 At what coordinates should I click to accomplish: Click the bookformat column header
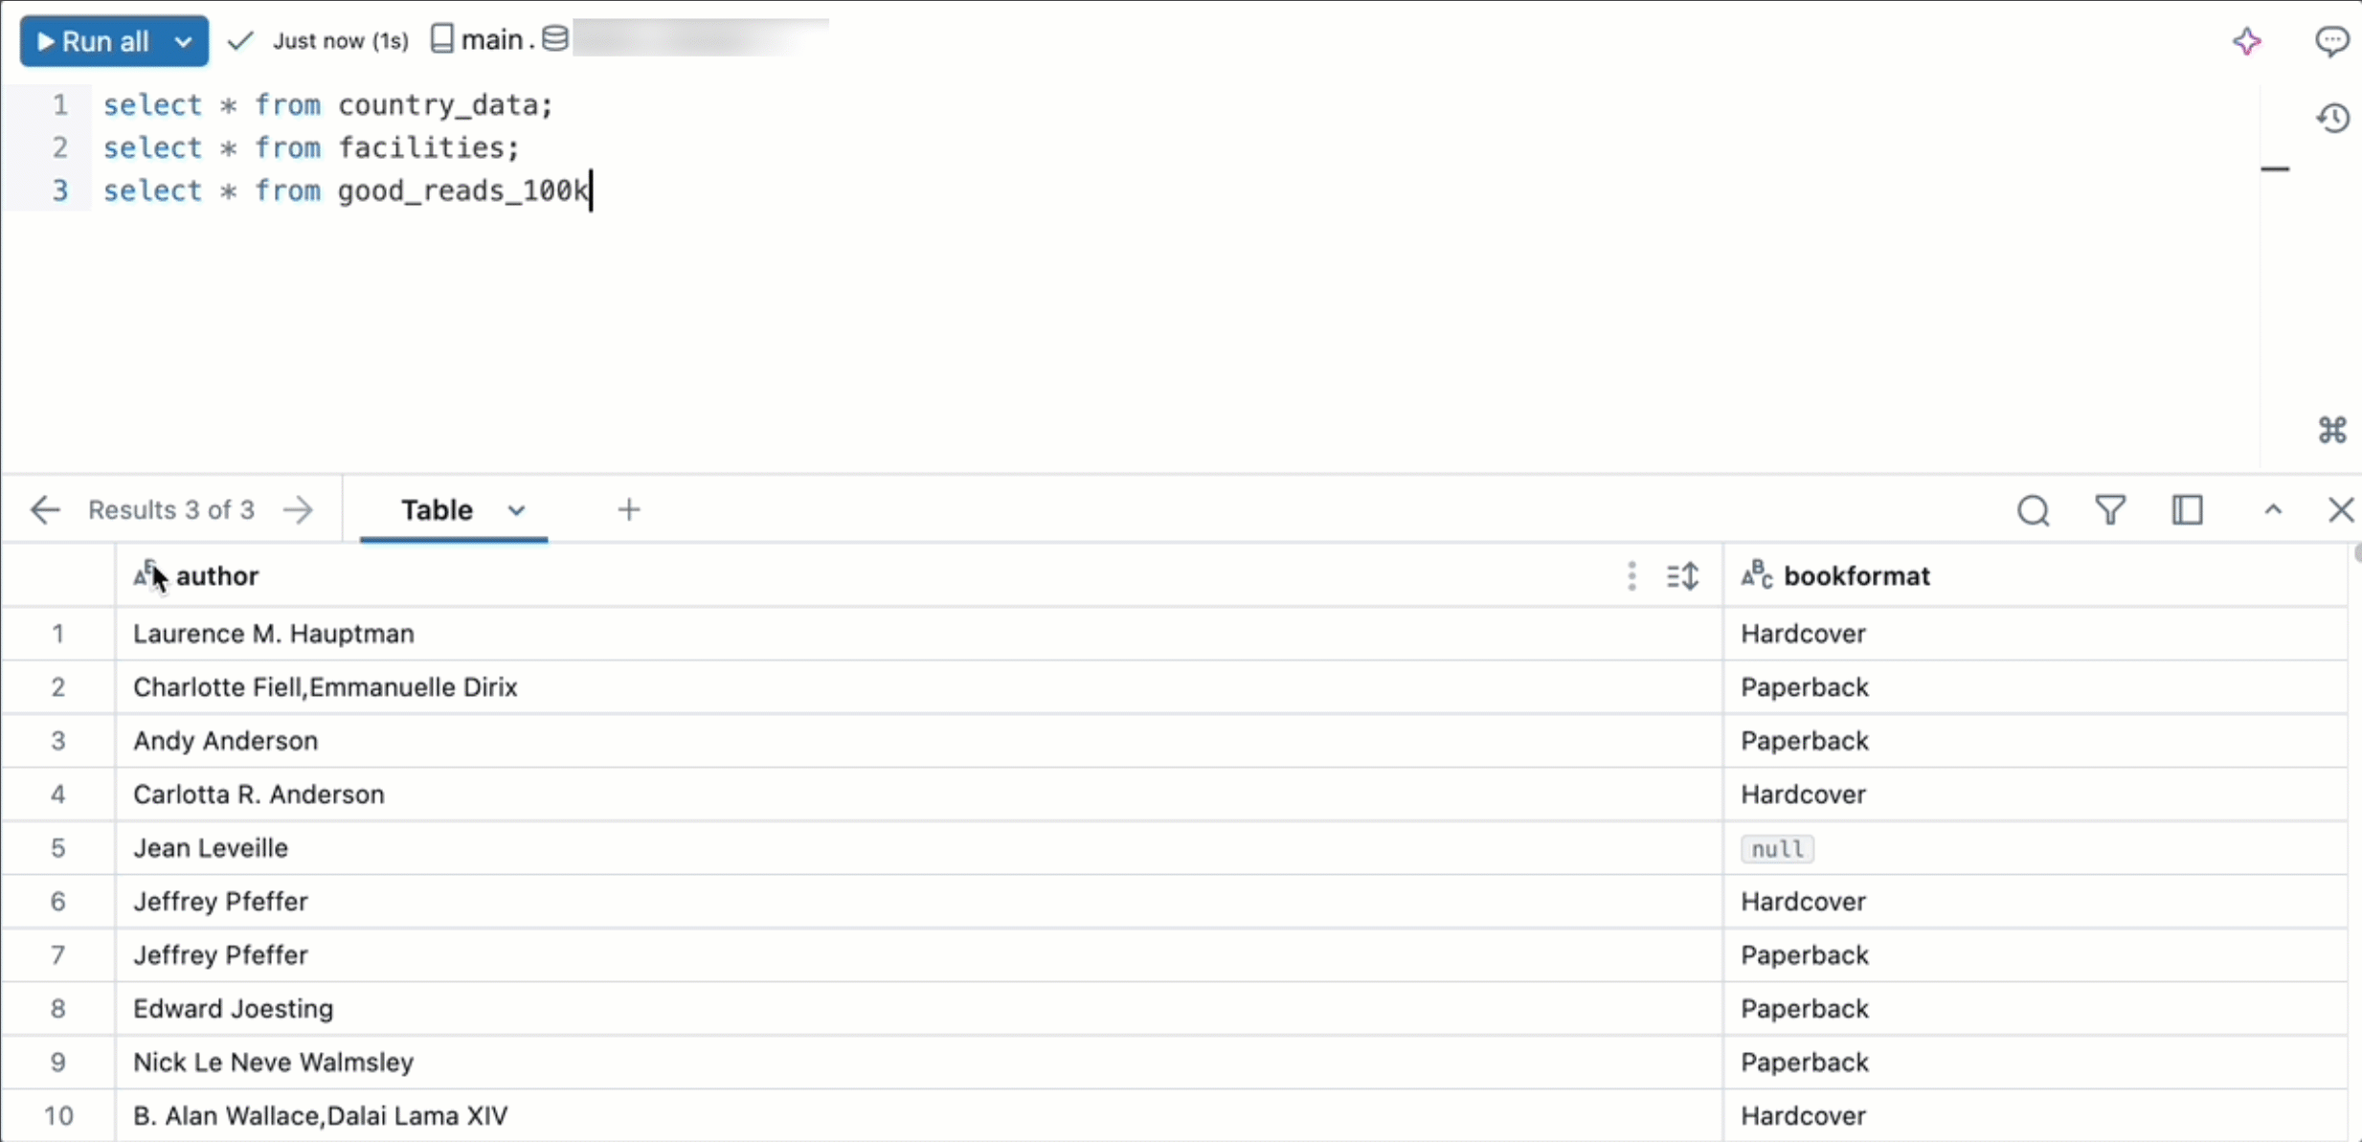pyautogui.click(x=1856, y=575)
